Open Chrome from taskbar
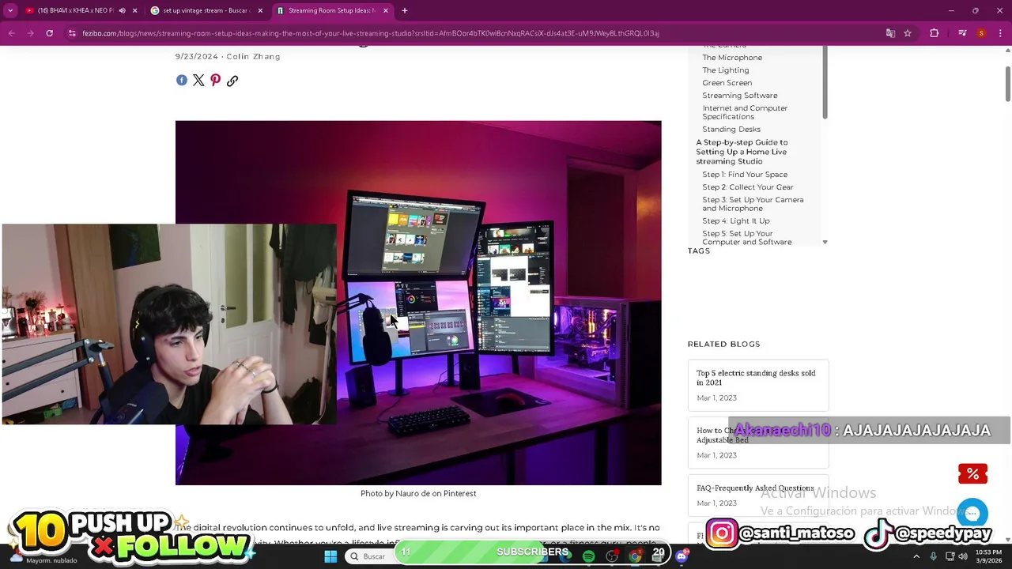This screenshot has height=569, width=1012. pos(635,556)
